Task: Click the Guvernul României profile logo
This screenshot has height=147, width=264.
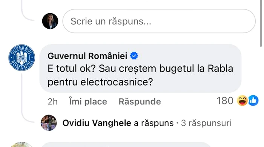Action: tap(22, 58)
